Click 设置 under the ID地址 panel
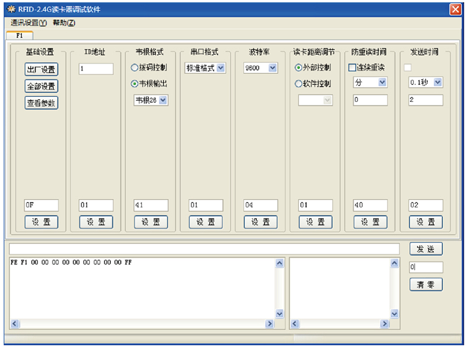 click(x=95, y=222)
